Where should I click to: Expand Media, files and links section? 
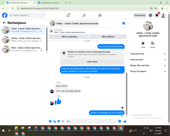(148, 66)
